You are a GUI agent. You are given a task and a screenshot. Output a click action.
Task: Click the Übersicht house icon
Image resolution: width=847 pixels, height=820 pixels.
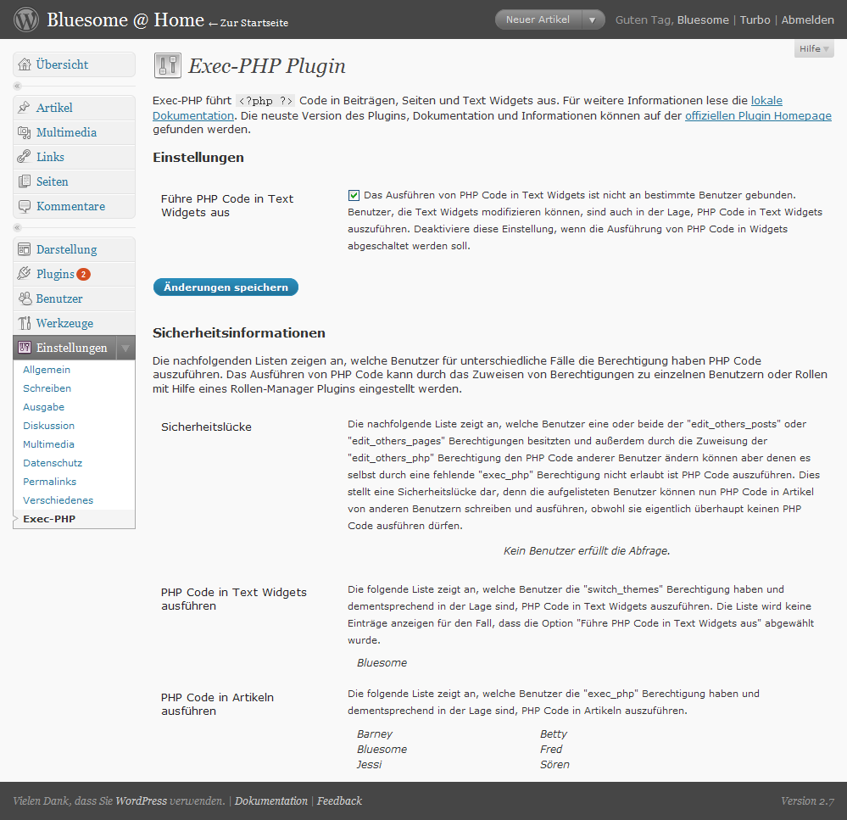click(25, 64)
